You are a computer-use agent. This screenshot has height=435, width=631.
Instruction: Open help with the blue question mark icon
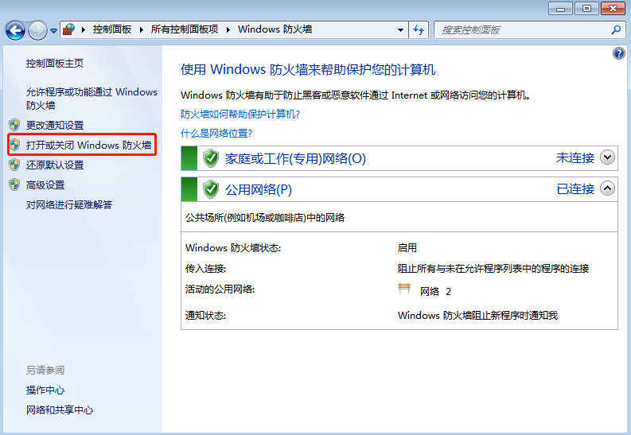click(619, 53)
